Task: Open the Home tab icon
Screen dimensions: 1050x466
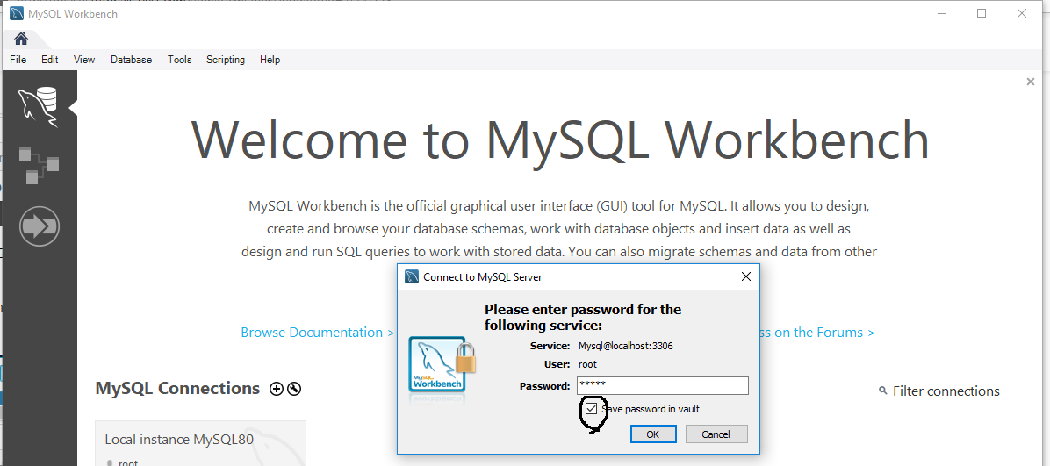Action: pyautogui.click(x=21, y=38)
